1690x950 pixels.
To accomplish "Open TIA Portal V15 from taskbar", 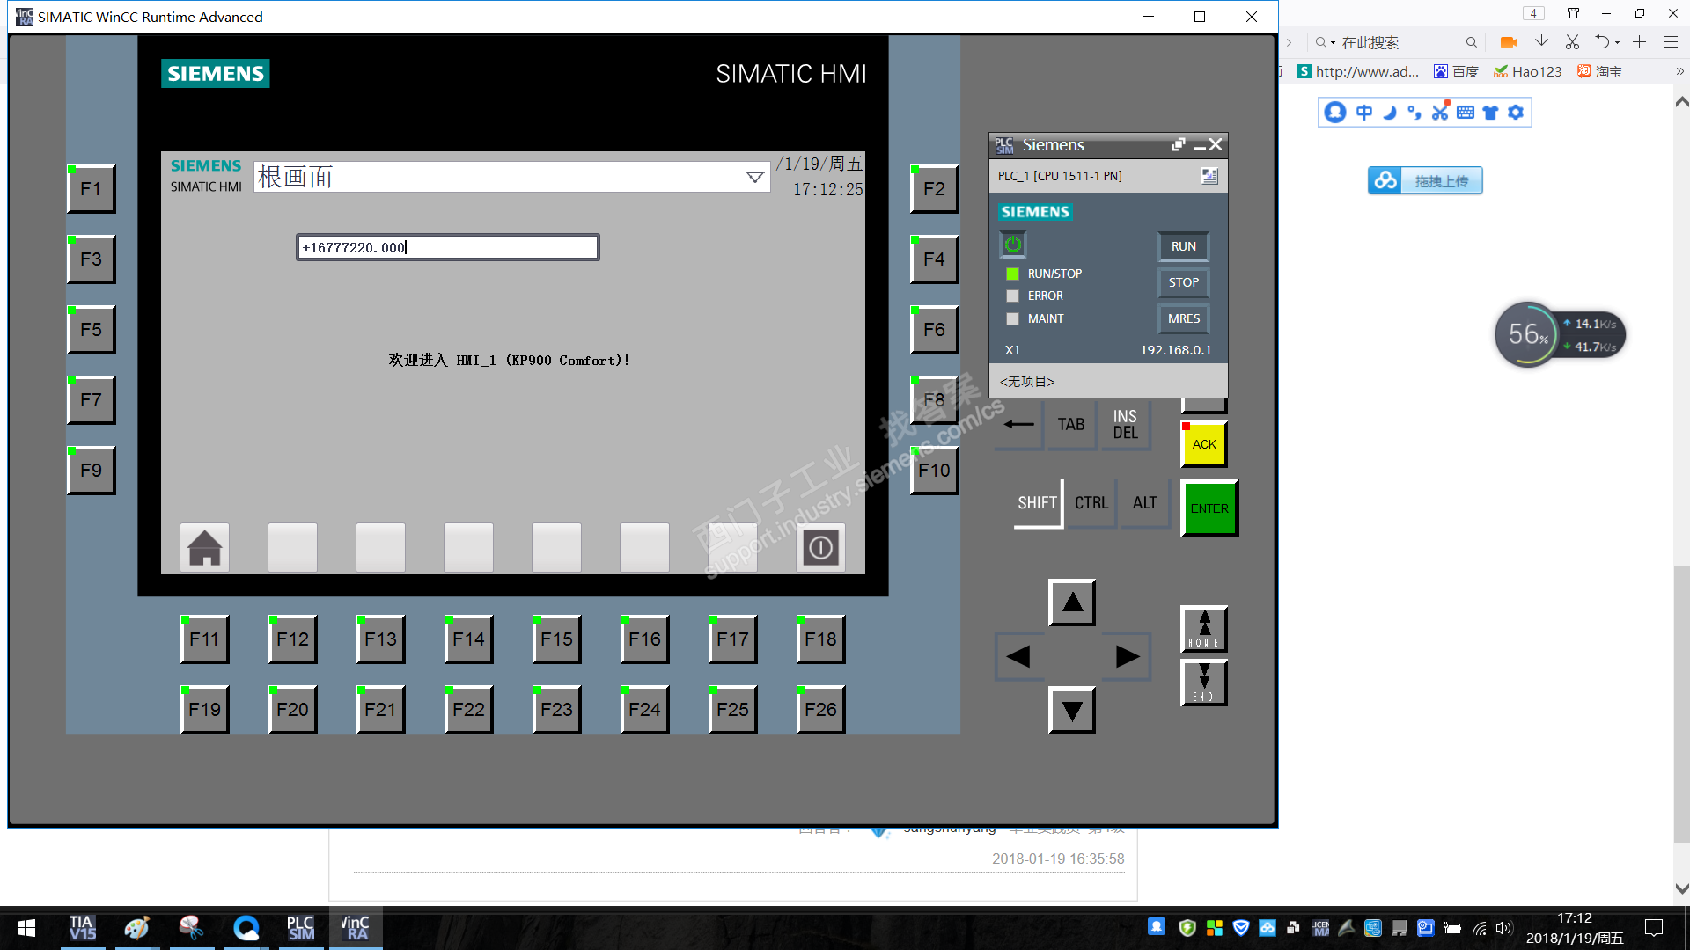I will (x=83, y=929).
